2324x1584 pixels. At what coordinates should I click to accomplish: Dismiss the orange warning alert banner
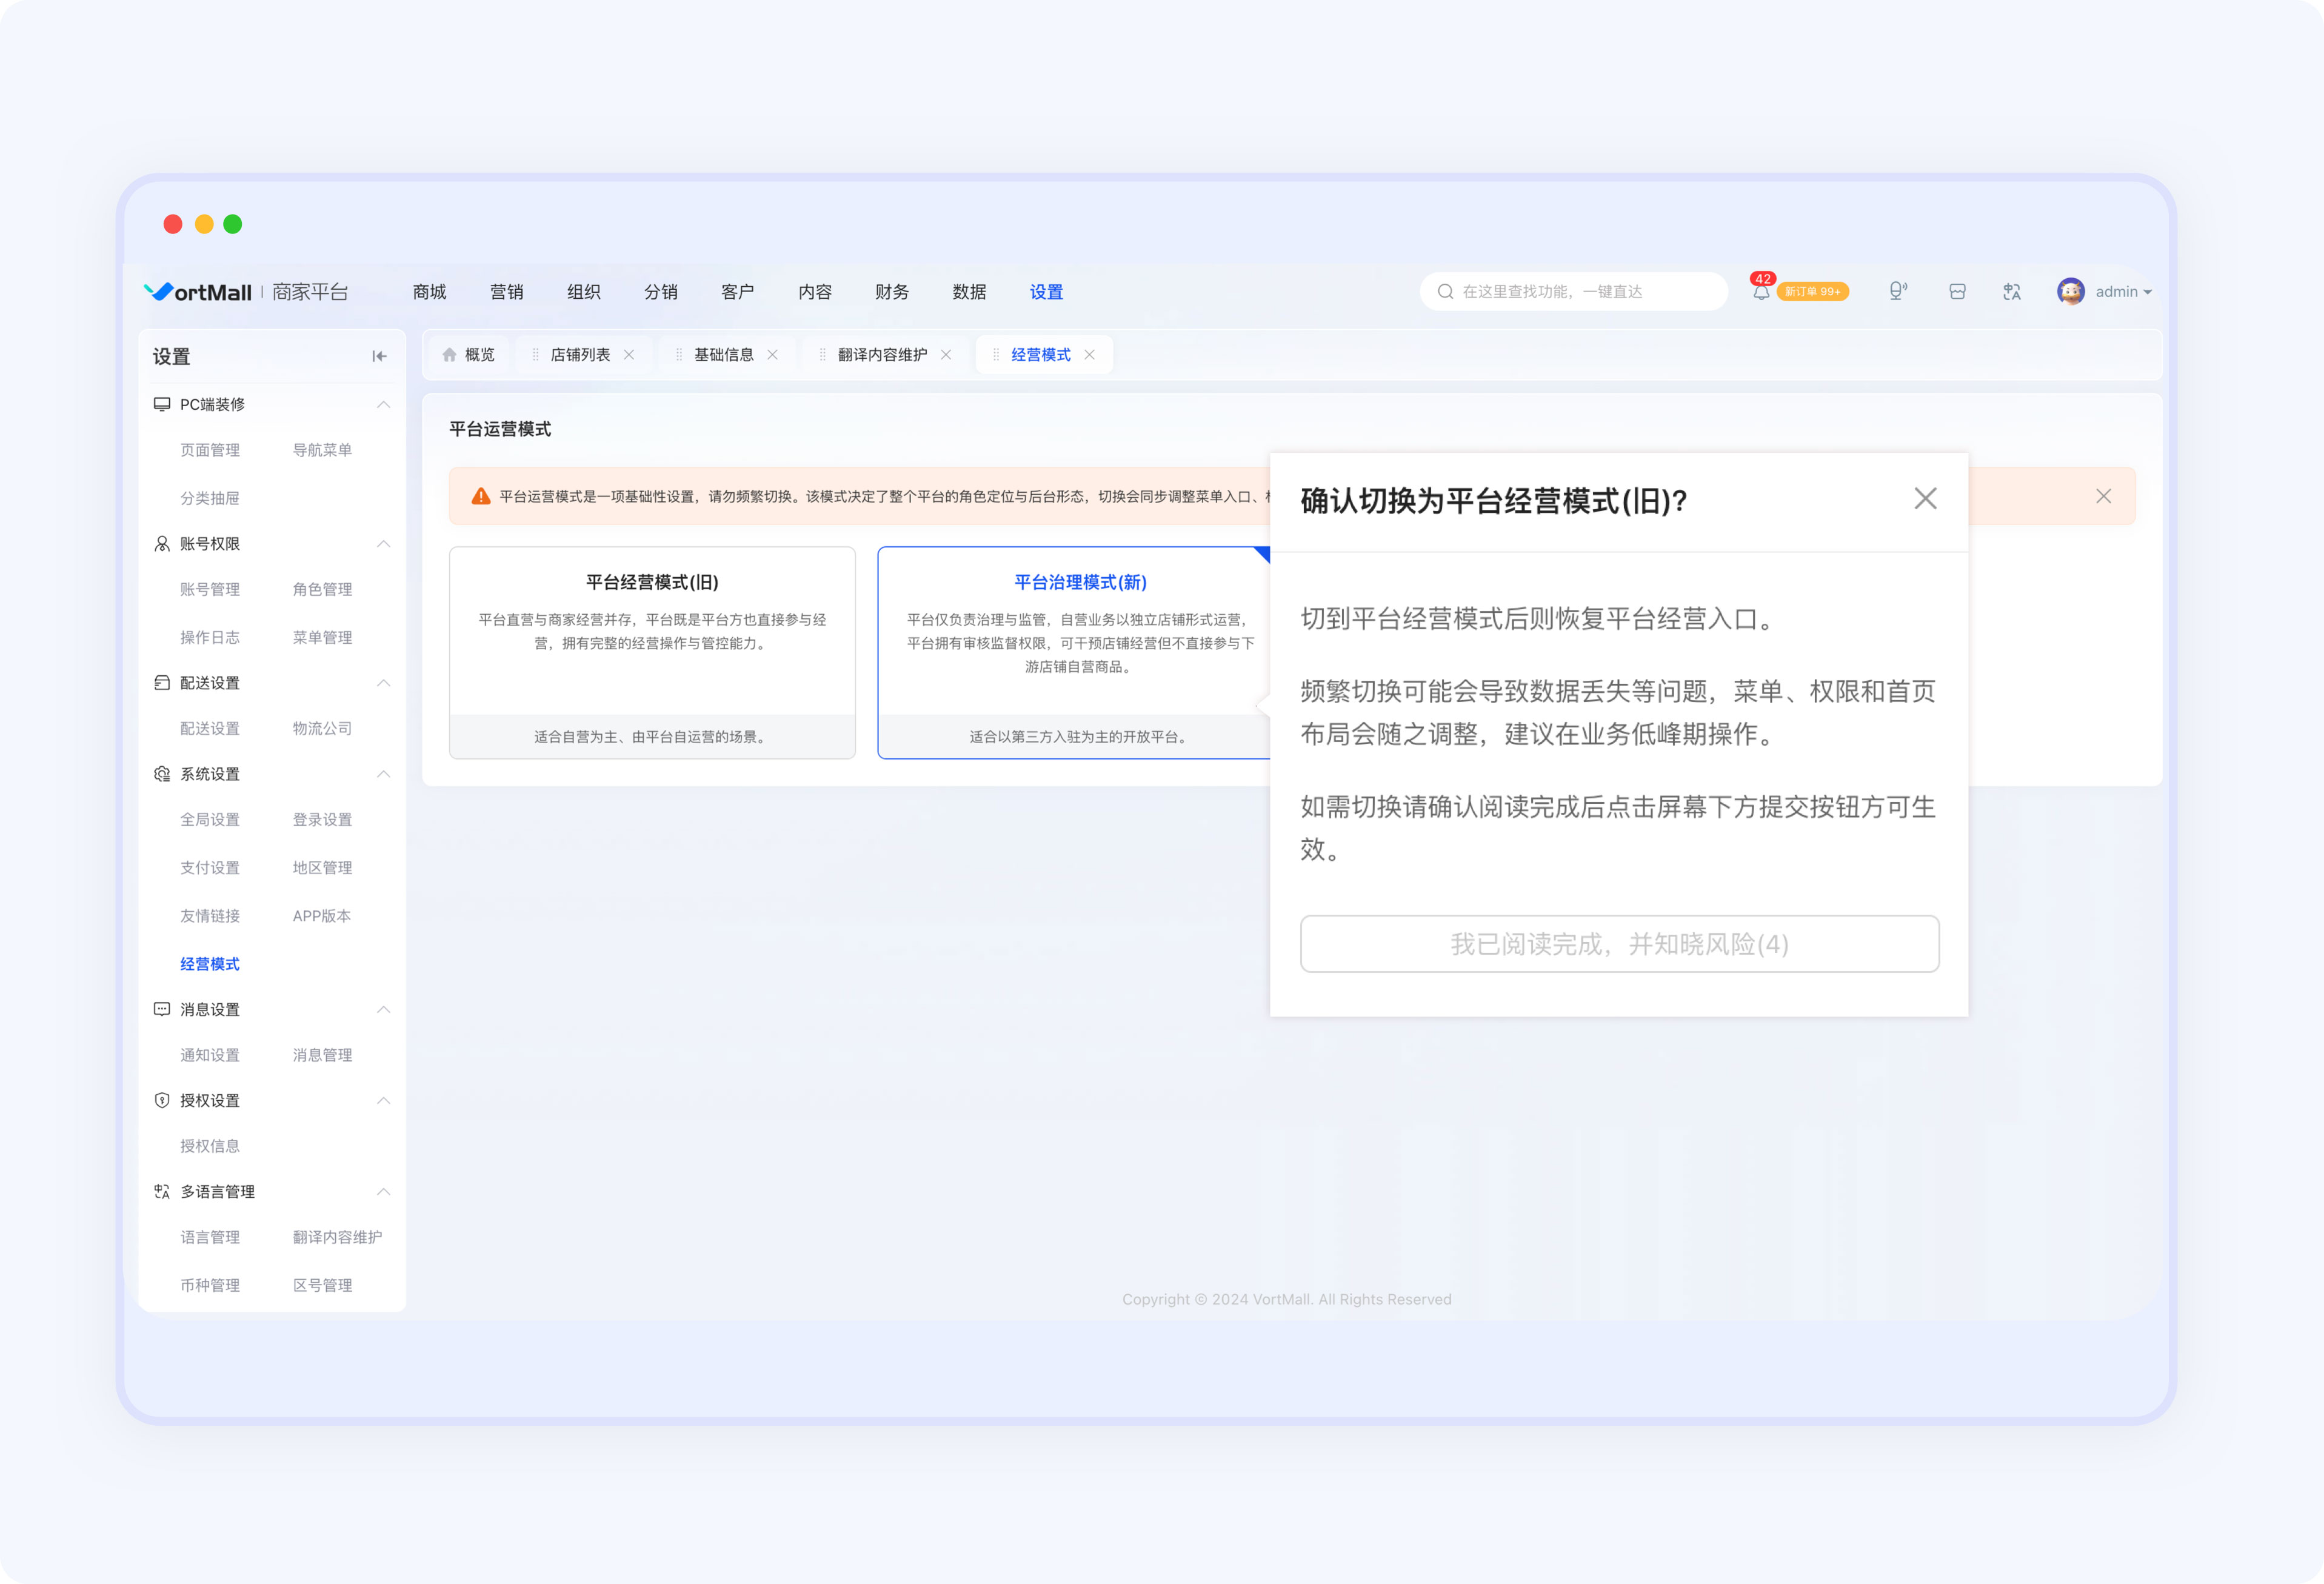(2103, 496)
